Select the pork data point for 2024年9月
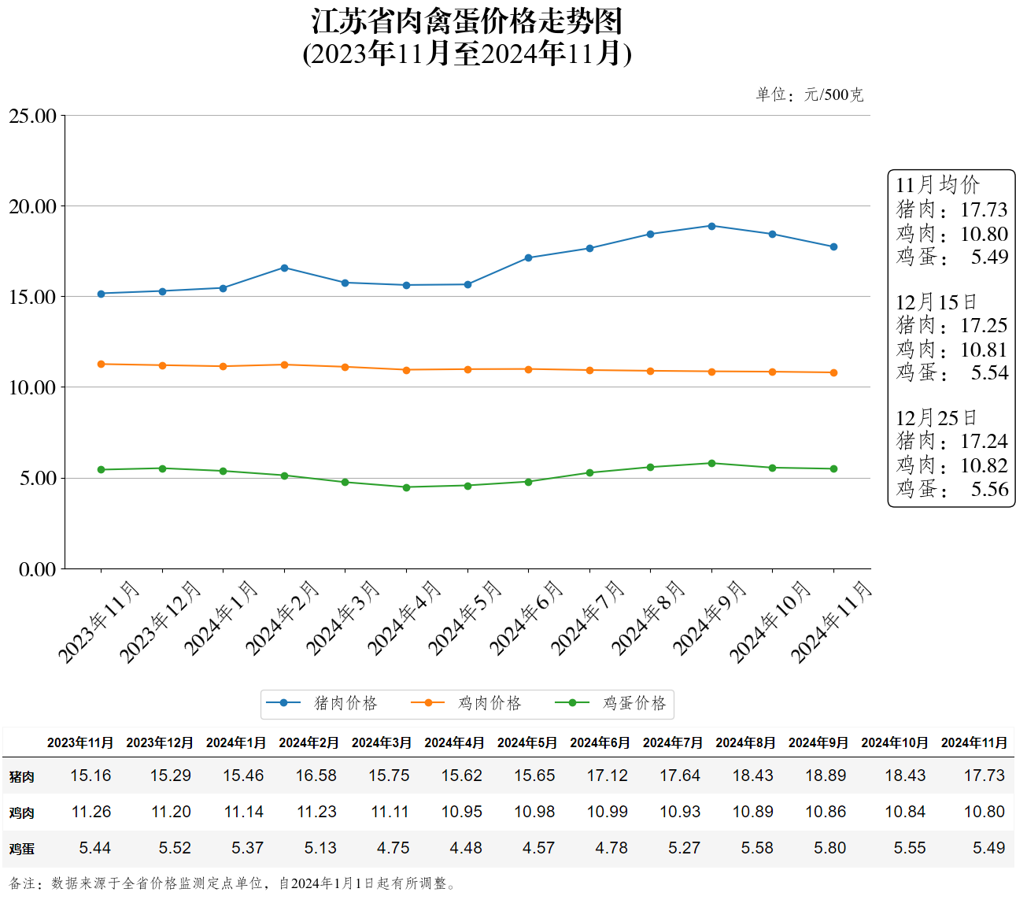The height and width of the screenshot is (907, 1016). 711,226
